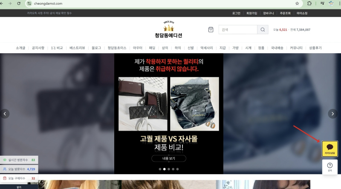341x189 pixels.
Task: Select the first carousel indicator dot
Action: click(160, 169)
